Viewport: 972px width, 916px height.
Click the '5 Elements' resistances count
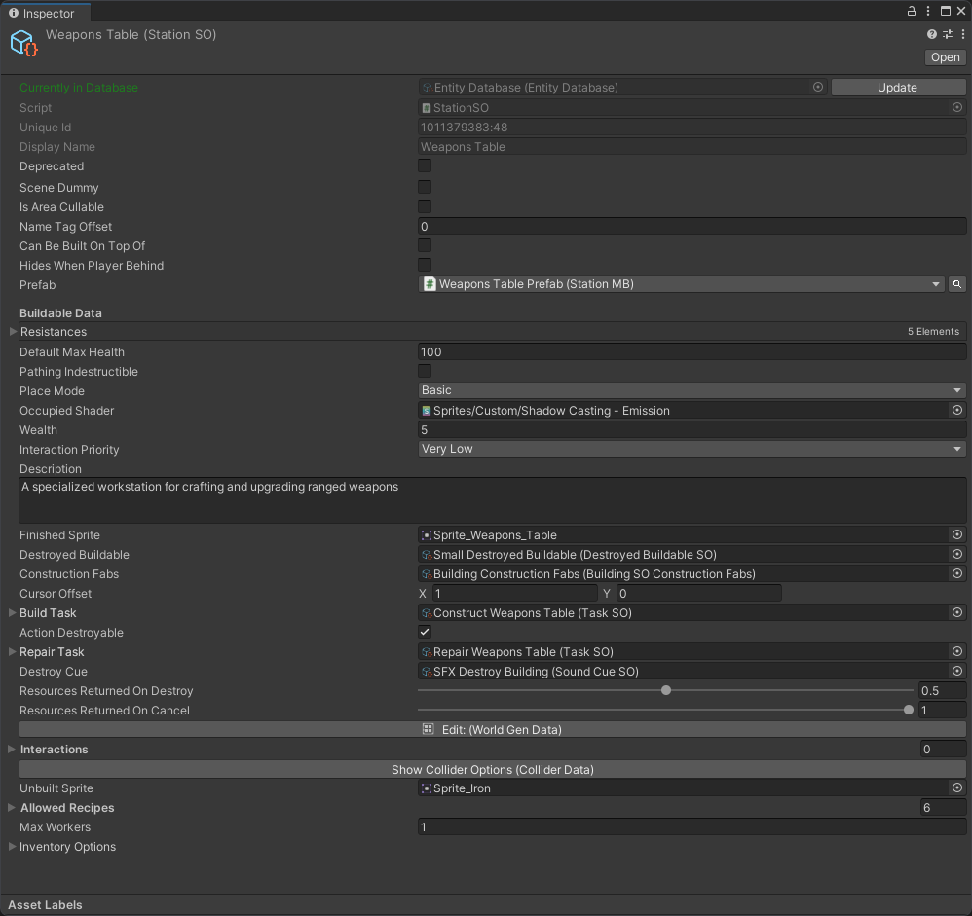pos(934,332)
